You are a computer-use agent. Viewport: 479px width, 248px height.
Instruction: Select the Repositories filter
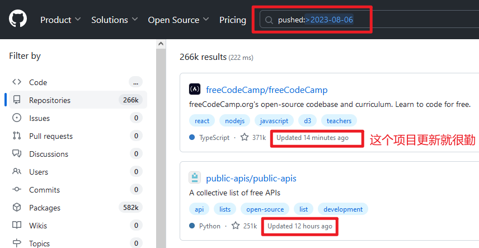point(78,100)
